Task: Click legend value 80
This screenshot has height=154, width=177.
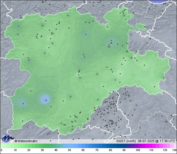Action: 111,150
